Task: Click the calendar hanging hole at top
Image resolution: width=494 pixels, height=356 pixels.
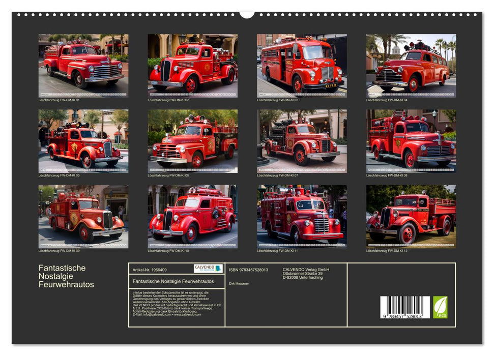Action: [x=247, y=13]
